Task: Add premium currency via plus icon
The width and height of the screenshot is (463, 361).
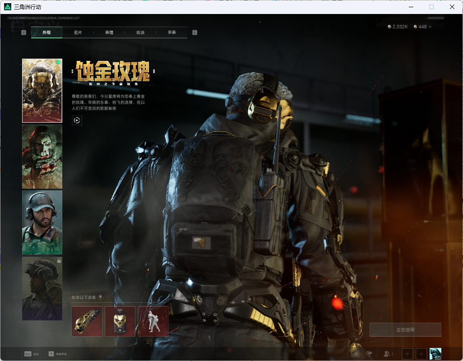Action: [430, 27]
